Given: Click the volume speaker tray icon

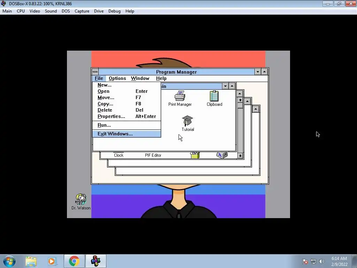Looking at the screenshot, I should (x=322, y=261).
